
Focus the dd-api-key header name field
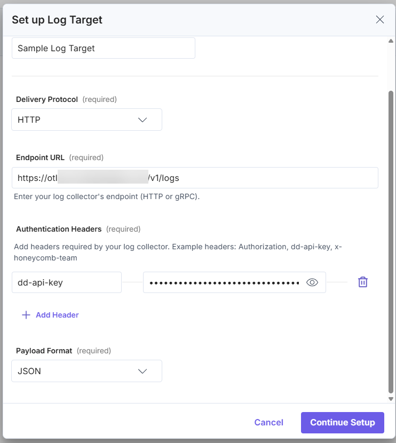pos(66,282)
